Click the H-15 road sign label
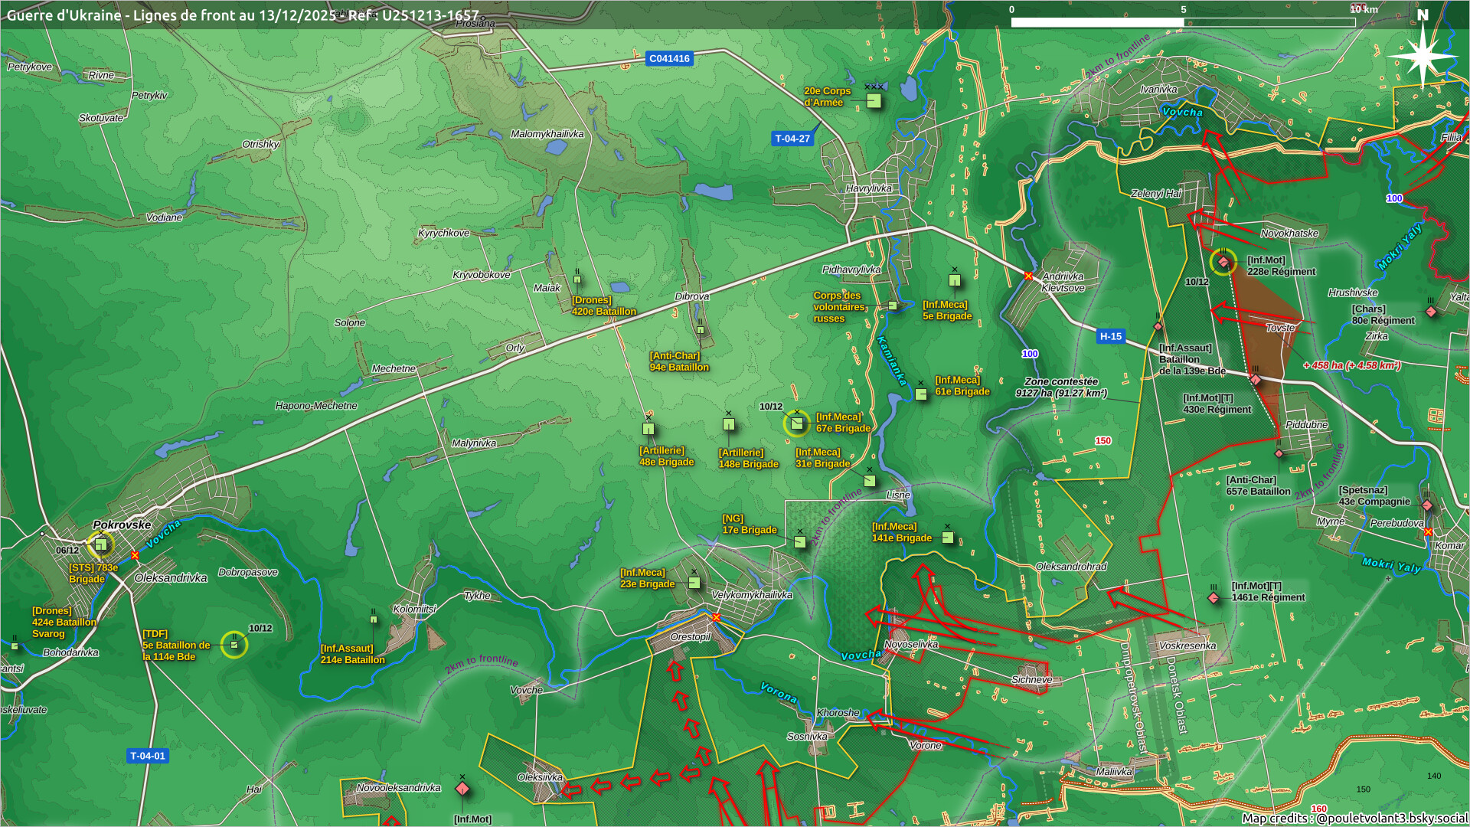Viewport: 1470px width, 827px height. coord(1110,336)
